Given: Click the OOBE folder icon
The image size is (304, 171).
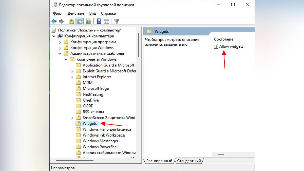Looking at the screenshot, I should tap(78, 106).
